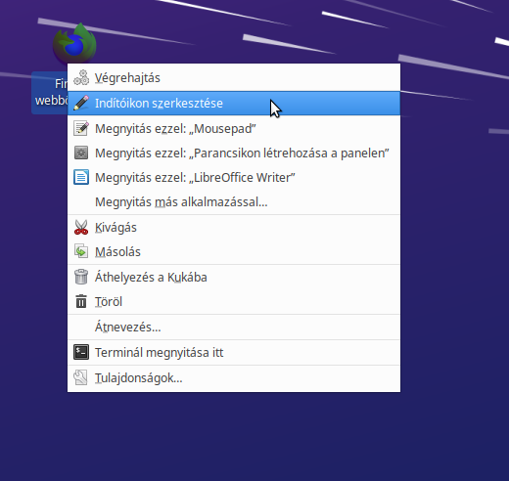The height and width of the screenshot is (481, 509).
Task: Select Megnyitás más alkalmazással… option
Action: pos(234,202)
